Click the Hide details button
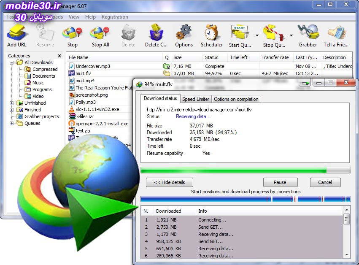 coord(169,182)
